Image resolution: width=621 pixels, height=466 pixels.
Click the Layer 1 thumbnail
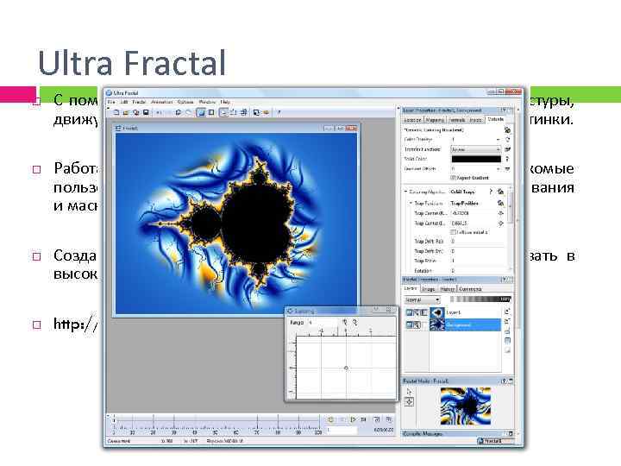[437, 312]
